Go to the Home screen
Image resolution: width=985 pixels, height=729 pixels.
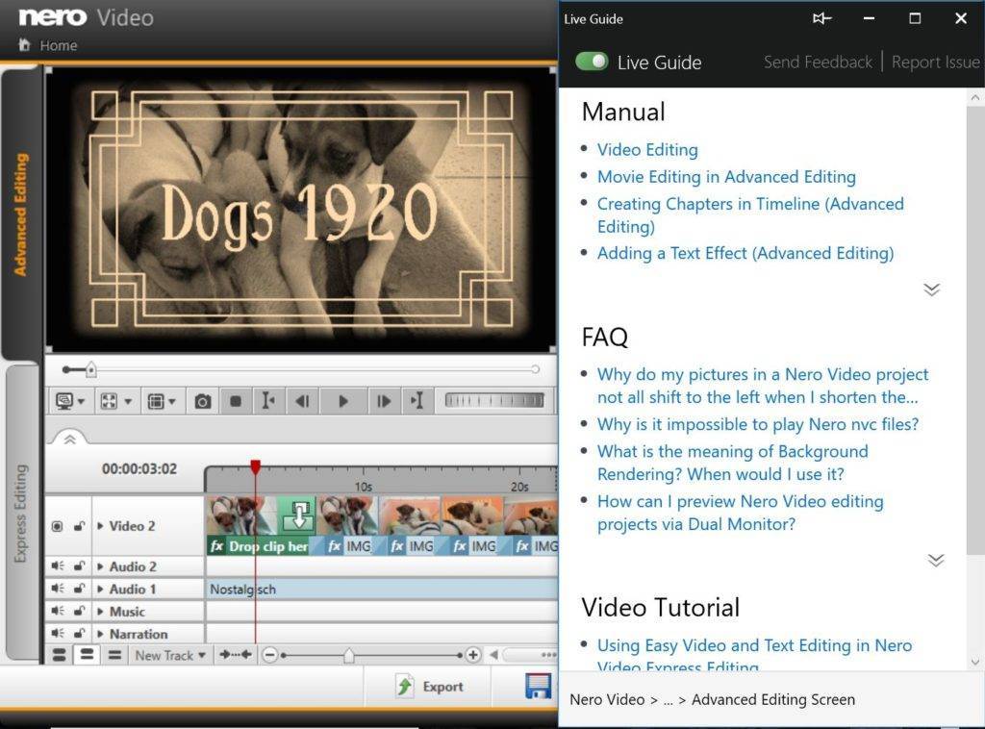click(x=49, y=45)
